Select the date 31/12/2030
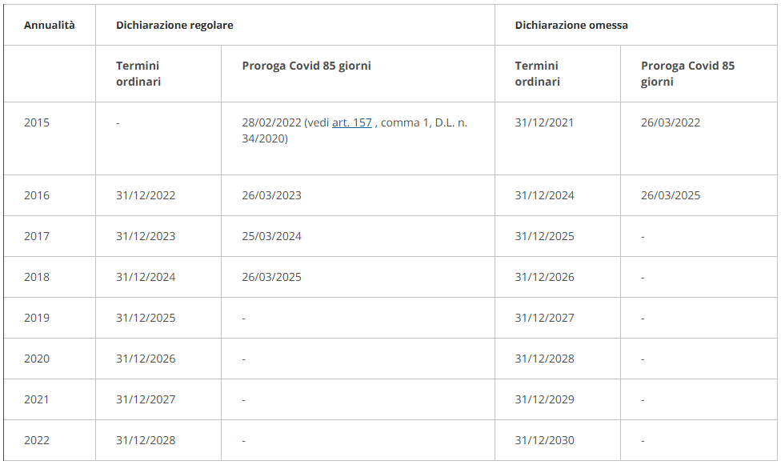The image size is (781, 465). [544, 440]
